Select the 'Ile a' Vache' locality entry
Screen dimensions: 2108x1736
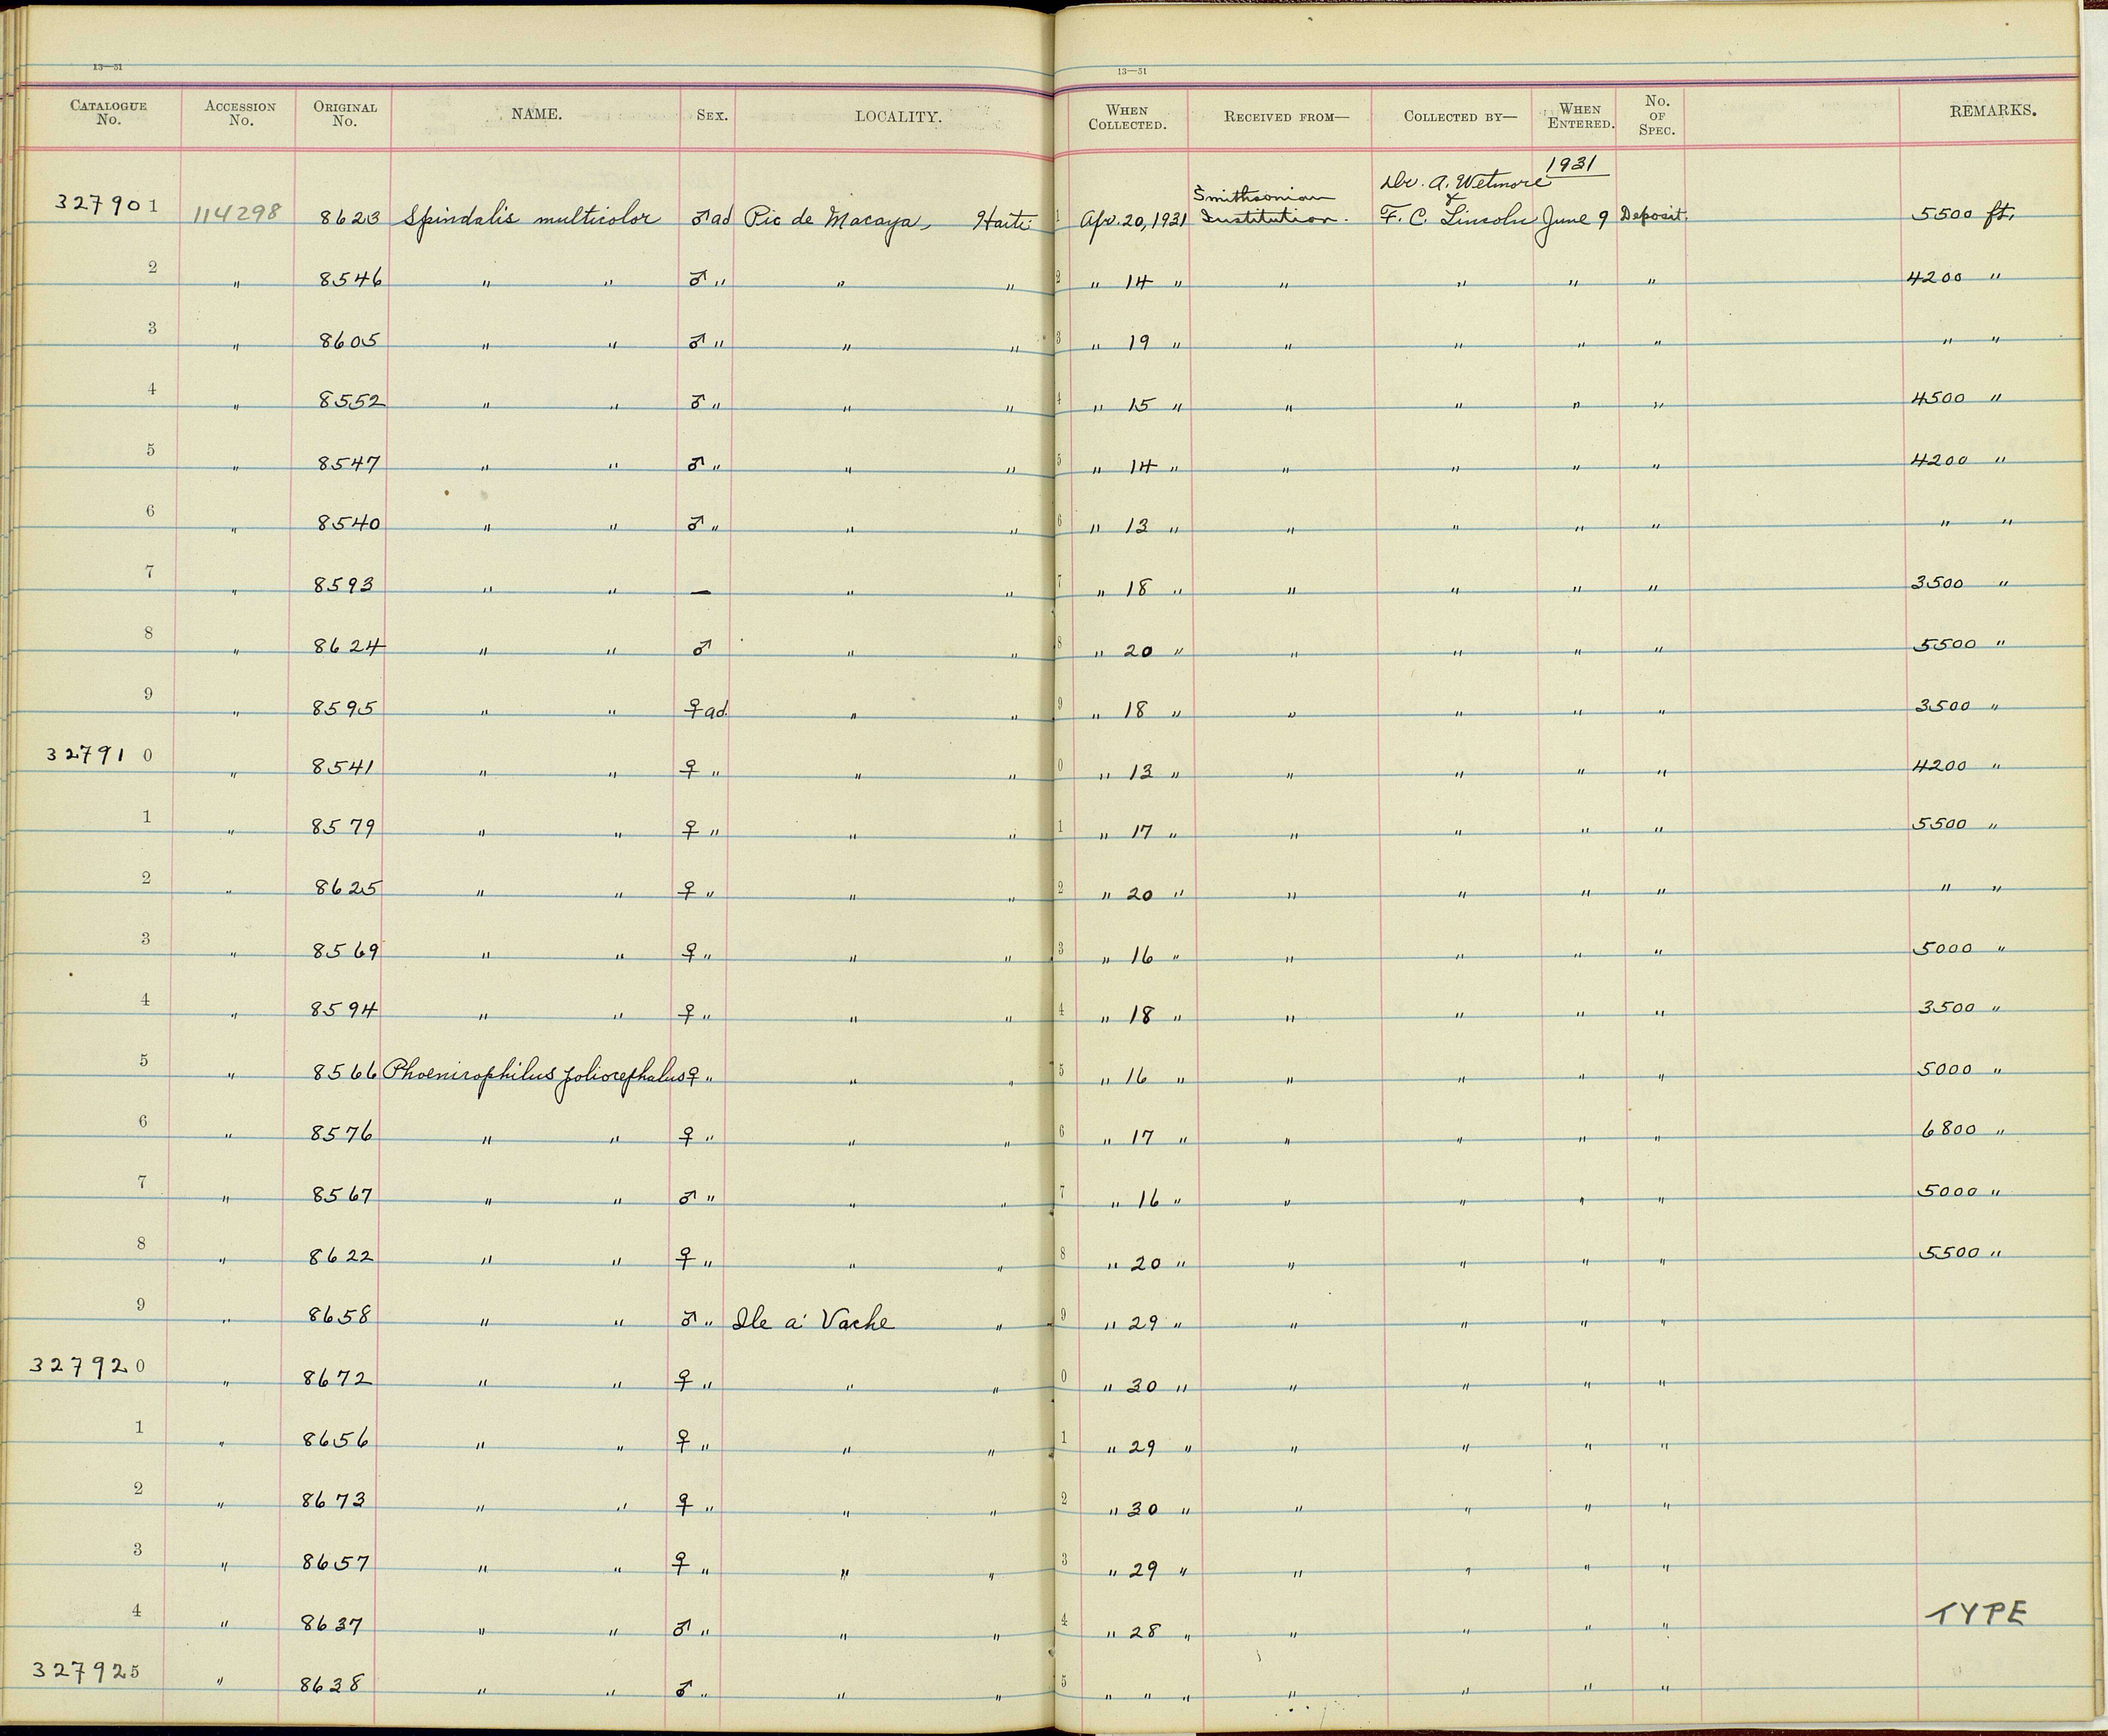pyautogui.click(x=813, y=1320)
